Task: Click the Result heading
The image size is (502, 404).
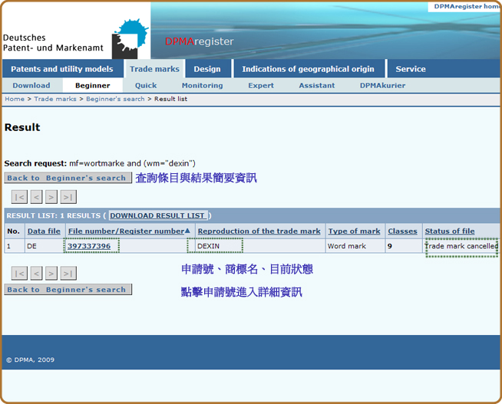Action: point(22,127)
